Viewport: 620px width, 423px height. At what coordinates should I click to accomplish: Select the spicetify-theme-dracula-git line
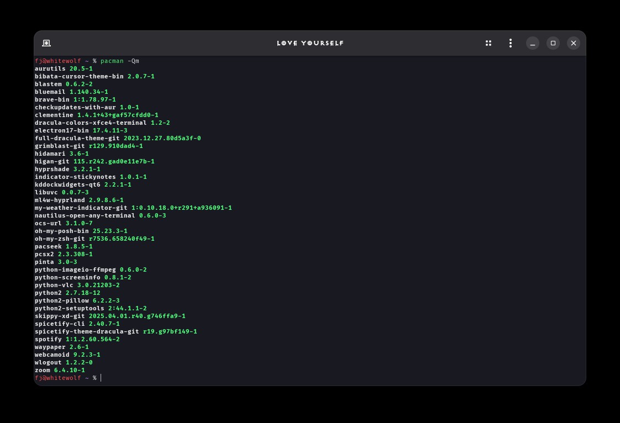coord(116,332)
